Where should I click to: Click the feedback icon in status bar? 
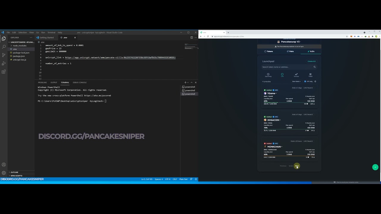pos(192,179)
